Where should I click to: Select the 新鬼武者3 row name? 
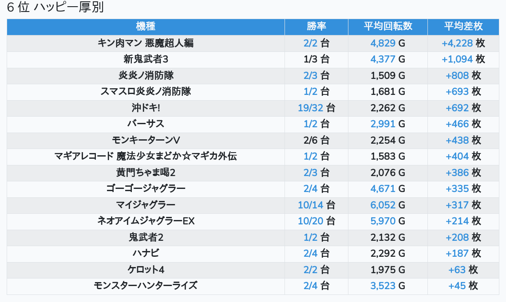pos(146,59)
